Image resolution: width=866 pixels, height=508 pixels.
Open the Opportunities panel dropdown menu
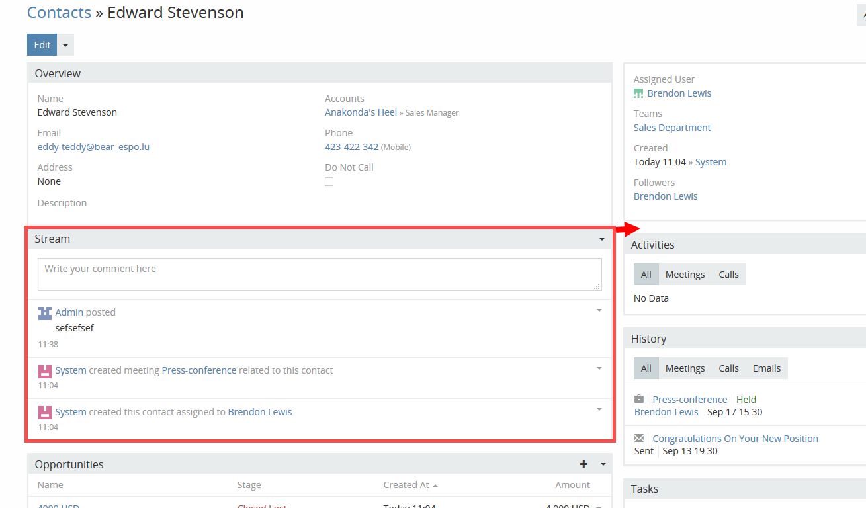[603, 464]
